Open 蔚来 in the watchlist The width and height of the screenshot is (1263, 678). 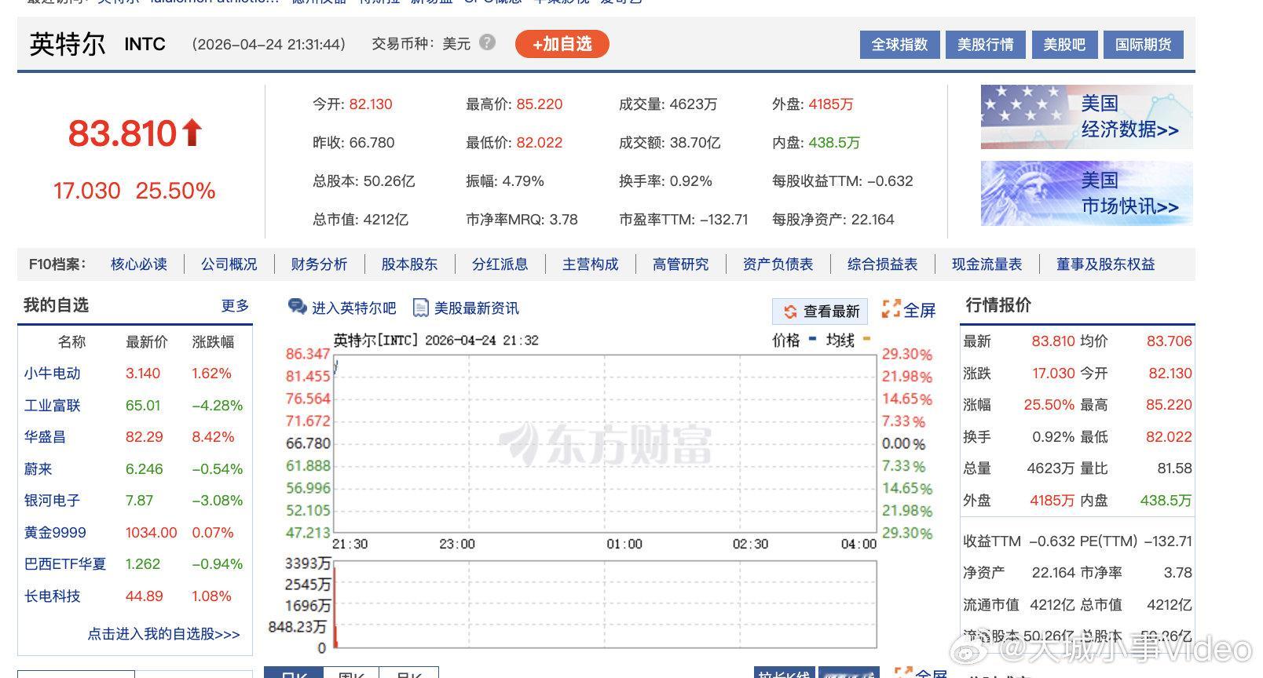point(38,469)
